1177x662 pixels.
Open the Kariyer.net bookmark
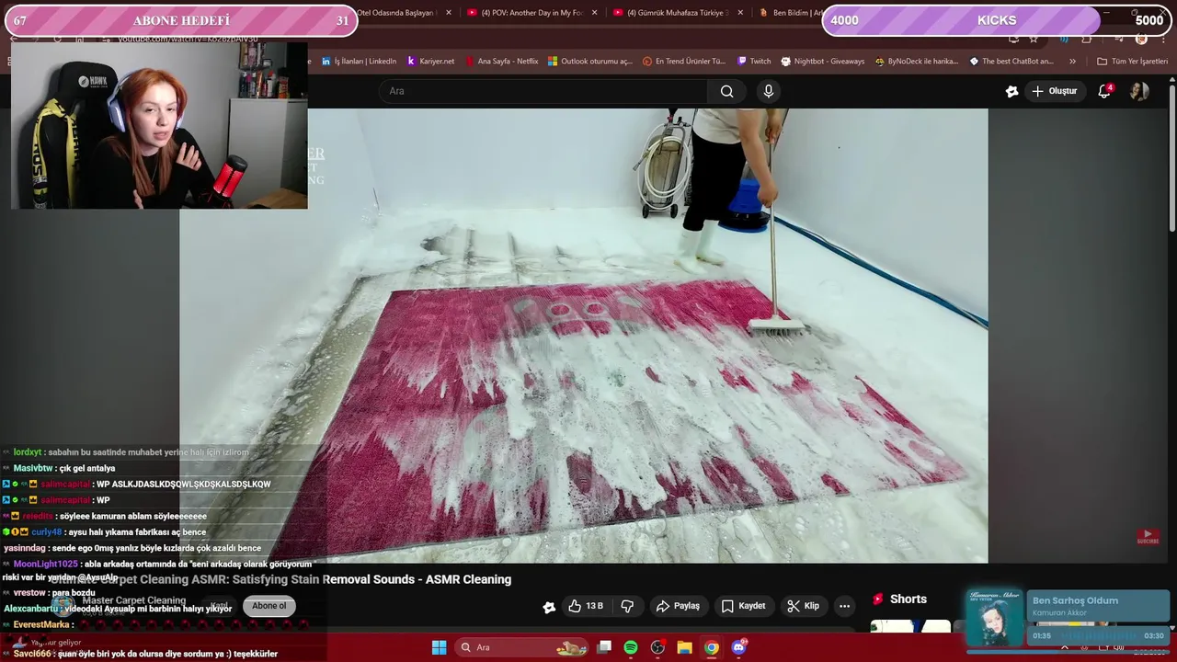pos(430,62)
